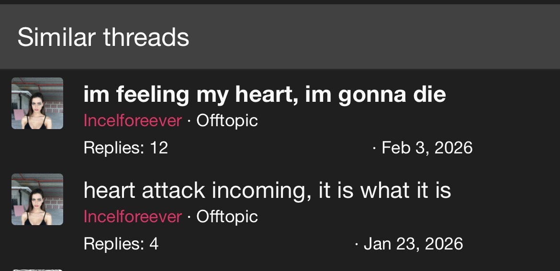The height and width of the screenshot is (271, 560).
Task: Go to Offtopic forum from first thread
Action: point(227,120)
